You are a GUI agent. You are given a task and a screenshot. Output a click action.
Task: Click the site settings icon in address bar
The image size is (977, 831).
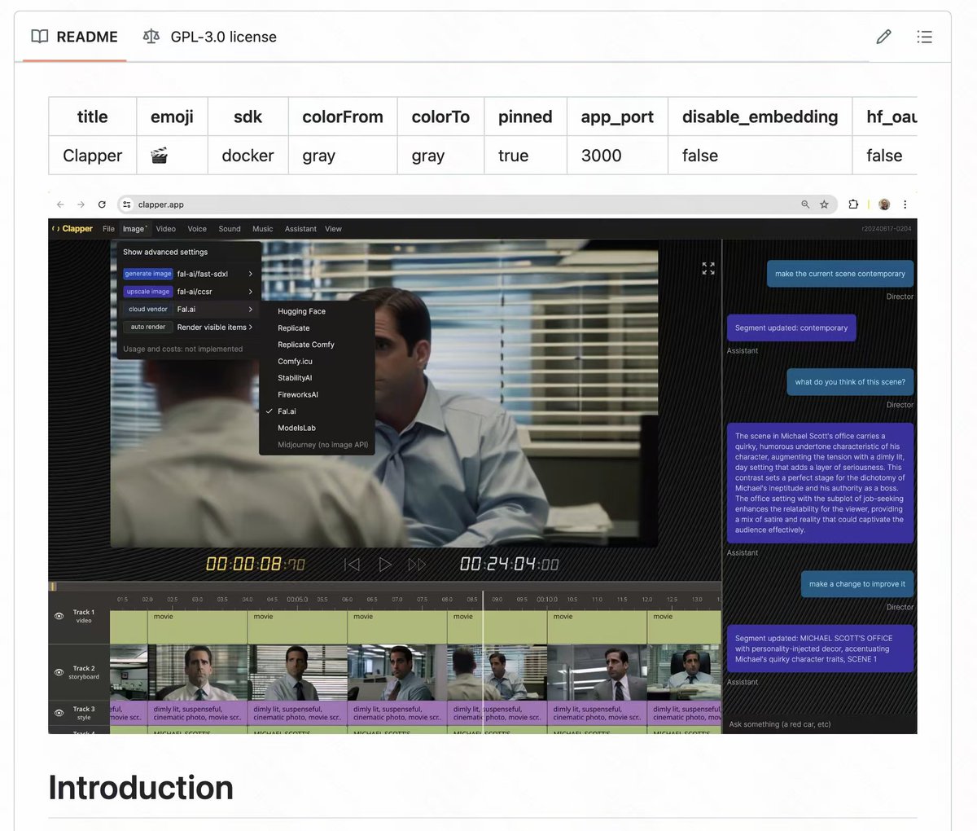[127, 204]
